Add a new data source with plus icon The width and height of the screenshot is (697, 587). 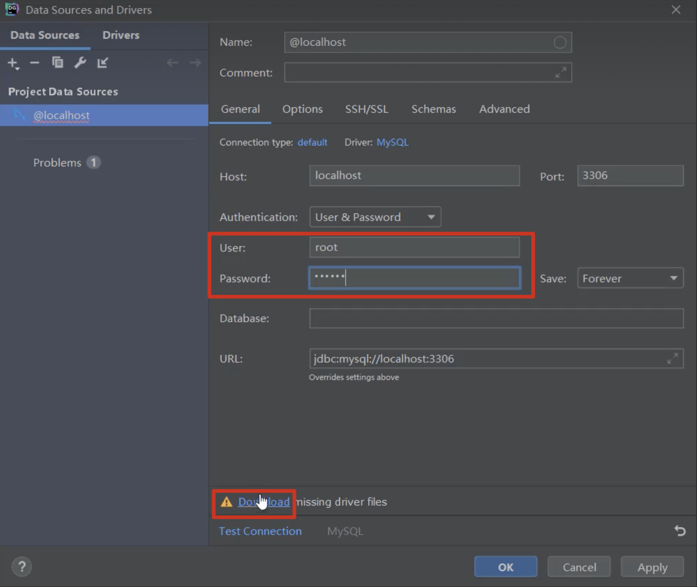tap(13, 63)
